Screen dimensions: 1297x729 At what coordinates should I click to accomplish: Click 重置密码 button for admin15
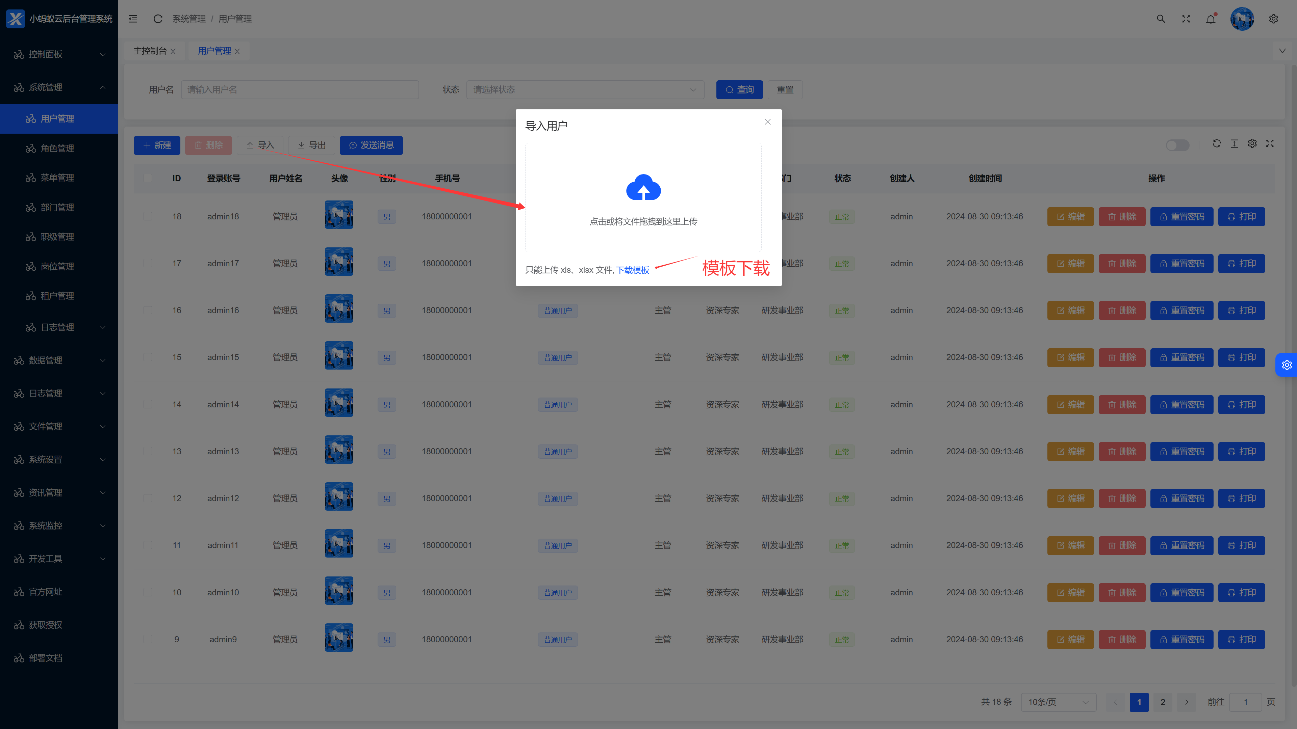click(1181, 358)
